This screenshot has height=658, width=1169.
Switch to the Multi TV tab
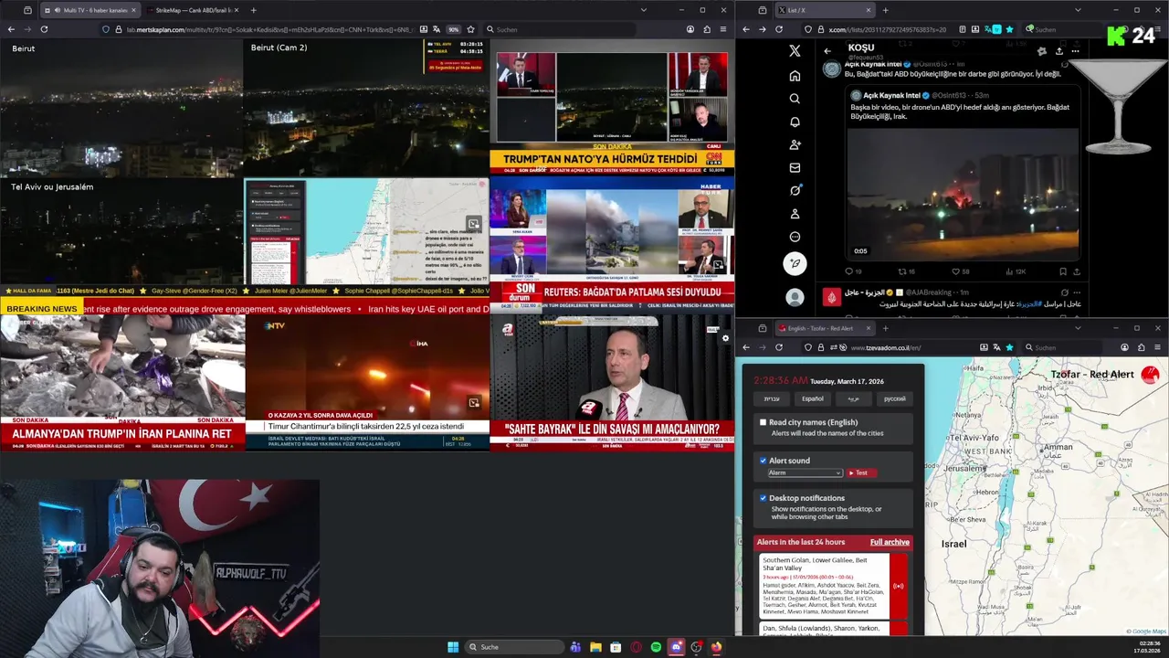90,10
